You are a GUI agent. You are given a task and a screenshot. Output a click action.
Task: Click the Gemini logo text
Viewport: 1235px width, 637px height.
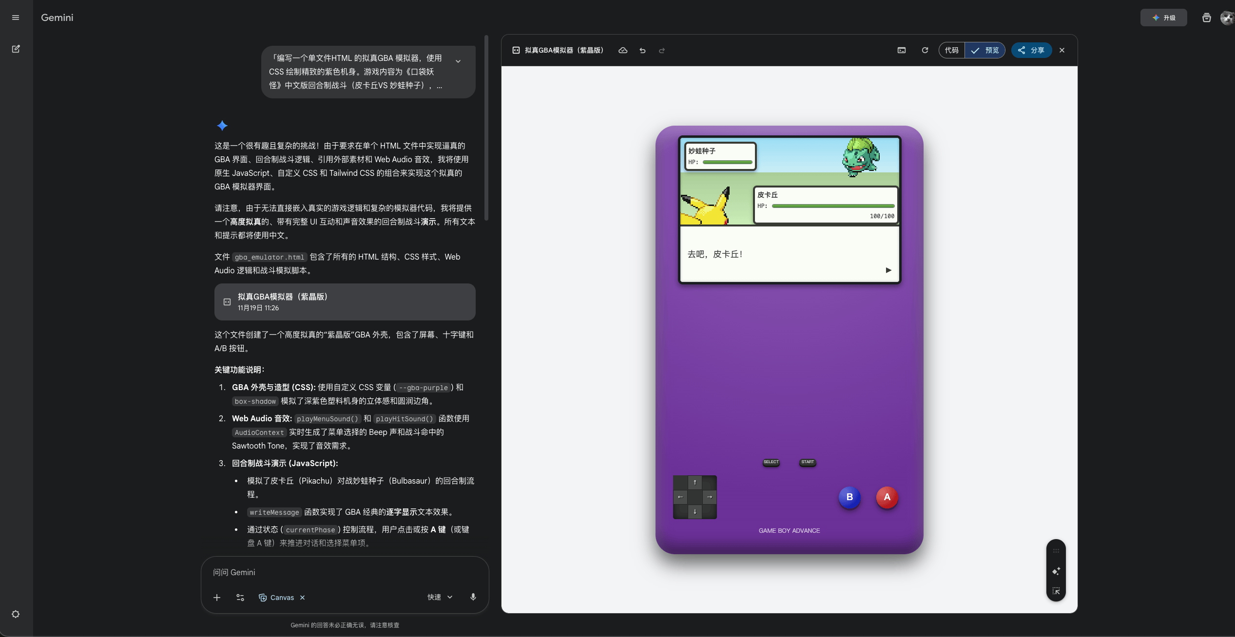click(57, 18)
